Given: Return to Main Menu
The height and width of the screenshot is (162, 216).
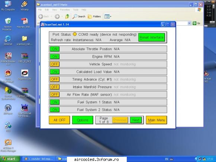Looking at the screenshot, I should (157, 120).
